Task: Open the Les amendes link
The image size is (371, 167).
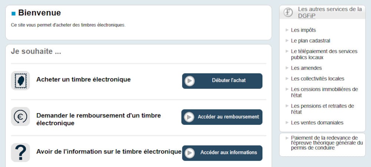Action: (x=306, y=68)
